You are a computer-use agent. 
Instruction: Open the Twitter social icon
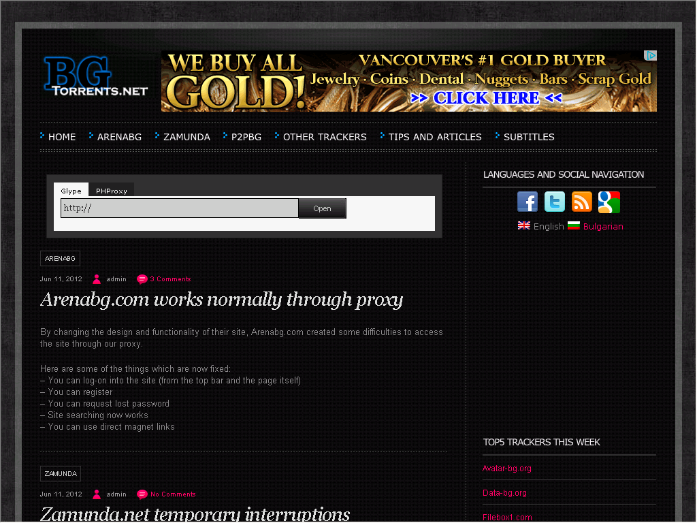click(555, 202)
